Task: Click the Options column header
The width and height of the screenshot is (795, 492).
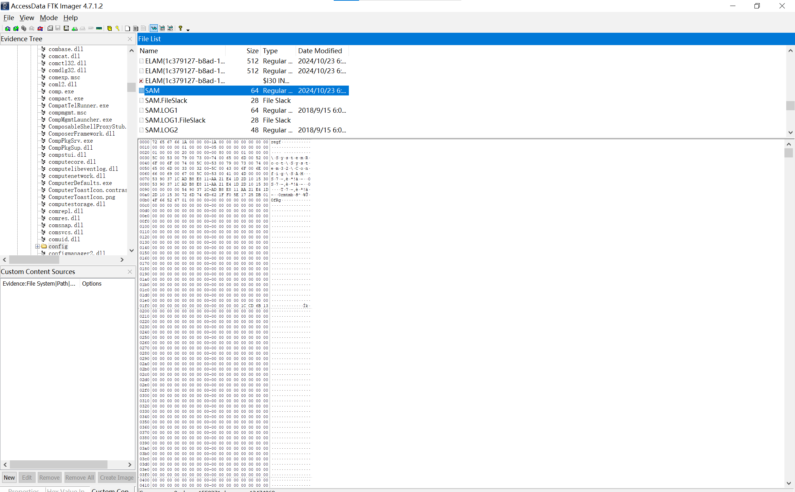Action: pyautogui.click(x=92, y=284)
